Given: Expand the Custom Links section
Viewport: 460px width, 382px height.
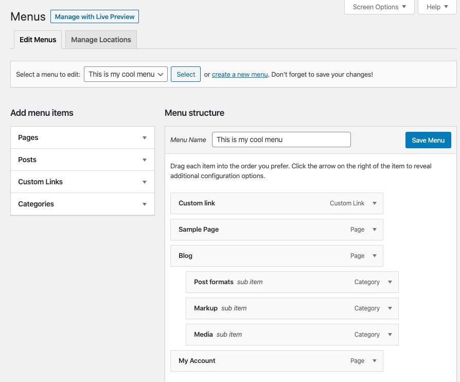Looking at the screenshot, I should [144, 182].
